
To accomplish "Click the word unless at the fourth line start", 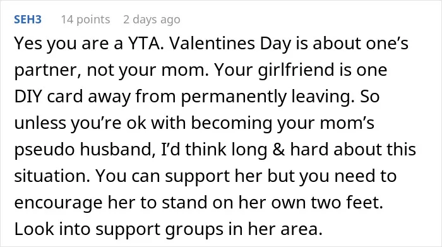I will (40, 123).
